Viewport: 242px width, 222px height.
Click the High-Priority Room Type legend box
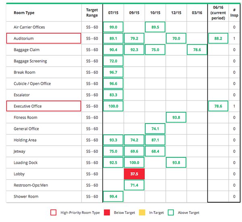(54, 212)
